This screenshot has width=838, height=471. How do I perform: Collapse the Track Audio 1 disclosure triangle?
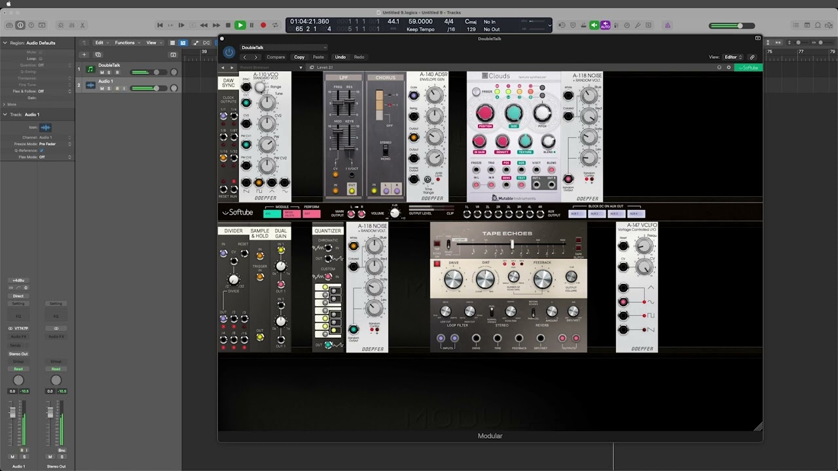click(x=5, y=114)
